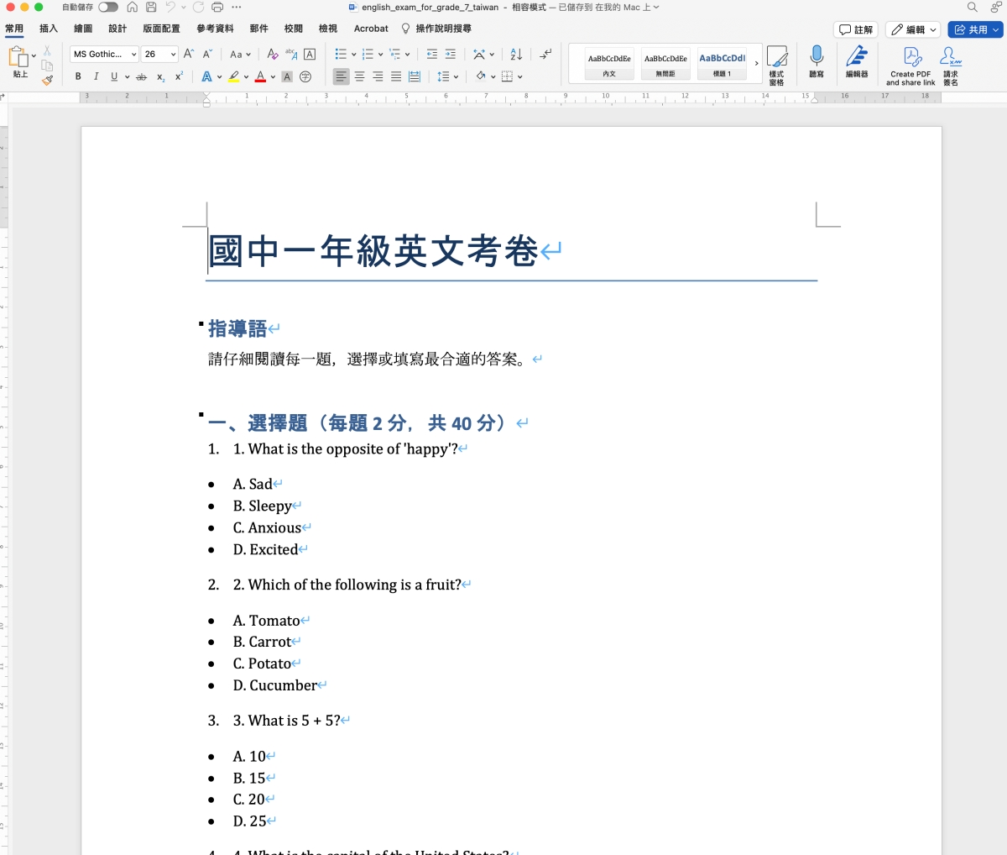Click the A-Z sort icon
Image resolution: width=1007 pixels, height=855 pixels.
click(x=516, y=54)
